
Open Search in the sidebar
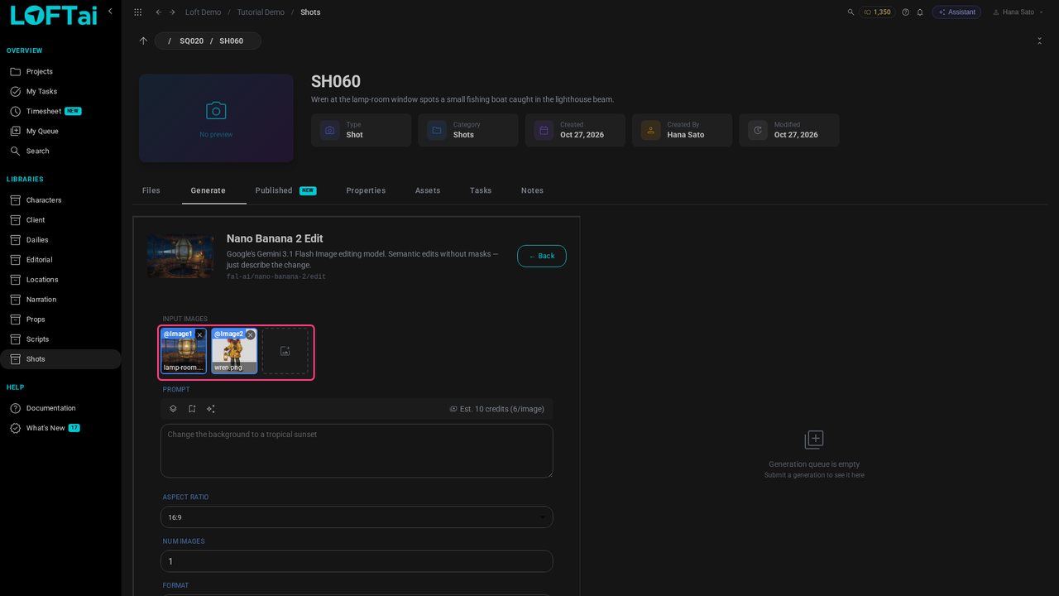pyautogui.click(x=60, y=151)
